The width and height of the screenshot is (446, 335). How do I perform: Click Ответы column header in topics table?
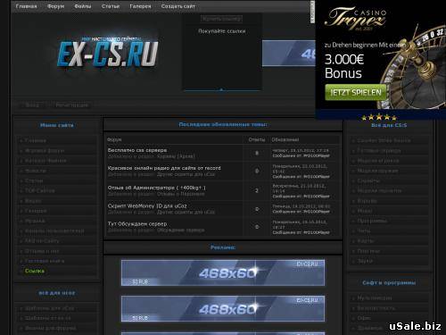[x=257, y=139]
